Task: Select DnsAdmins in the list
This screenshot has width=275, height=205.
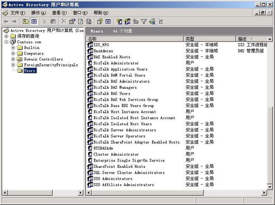Action: pyautogui.click(x=103, y=51)
